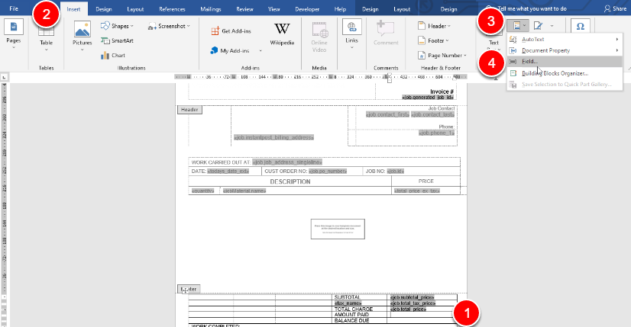Choose Field... from Quick Parts menu
The image size is (631, 327).
(x=565, y=62)
